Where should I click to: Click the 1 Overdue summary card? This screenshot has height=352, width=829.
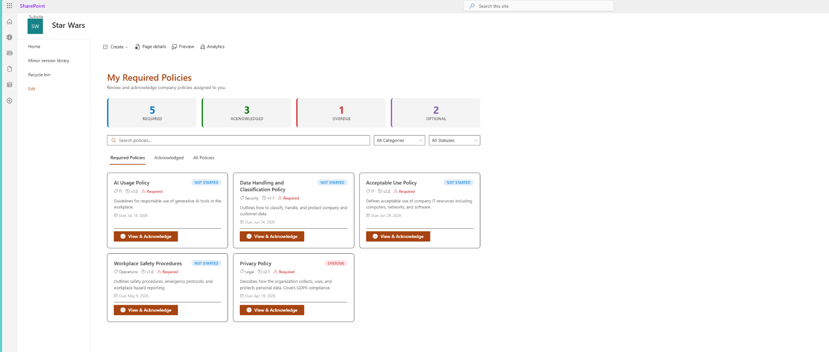pyautogui.click(x=341, y=113)
